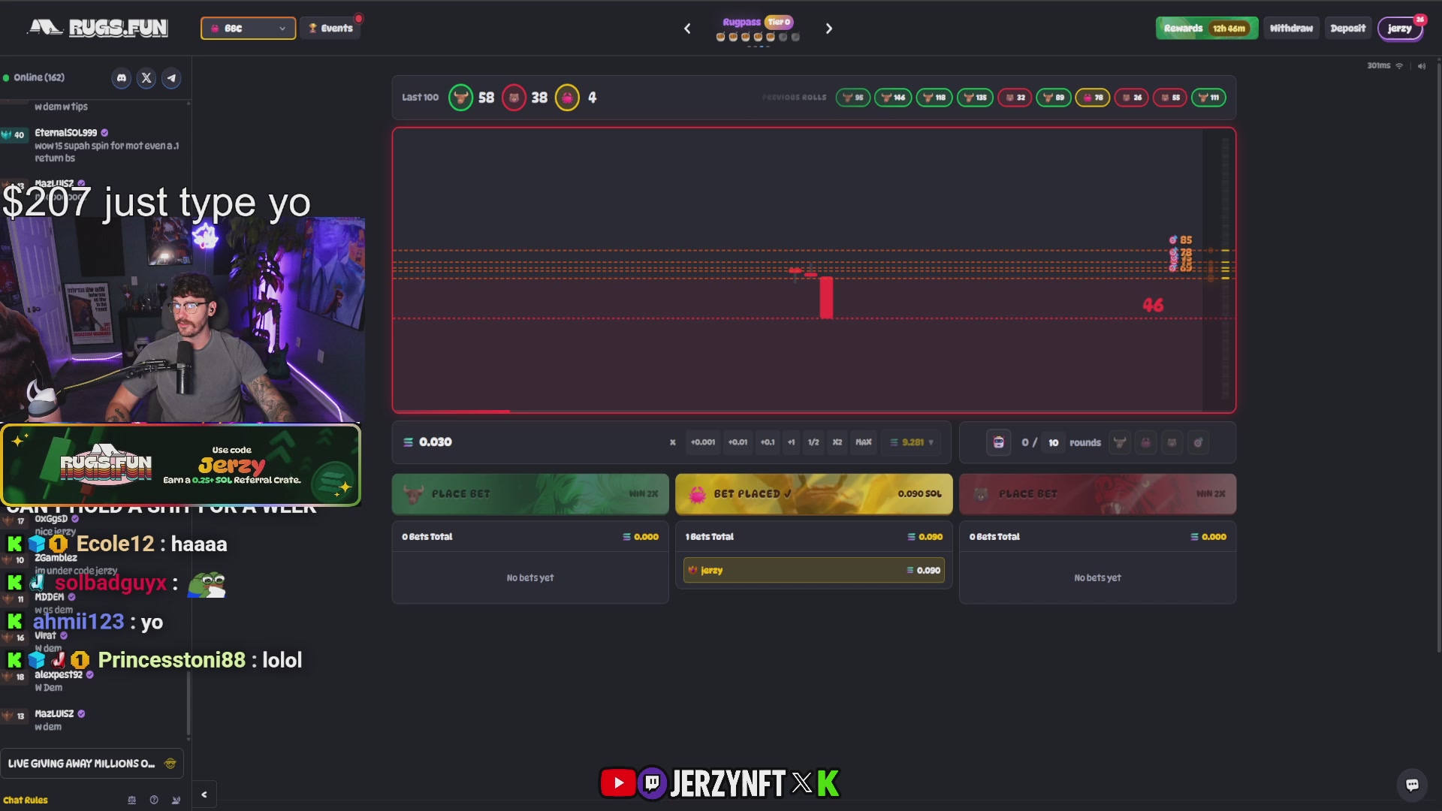Image resolution: width=1442 pixels, height=811 pixels.
Task: Open the X social icon
Action: (x=146, y=78)
